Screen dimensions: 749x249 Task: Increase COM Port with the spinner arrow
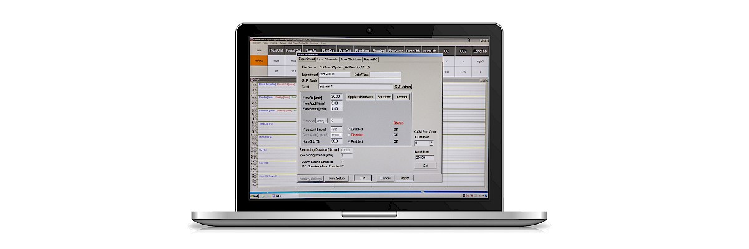coord(431,142)
